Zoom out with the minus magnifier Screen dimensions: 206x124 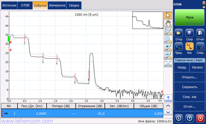(x=168, y=55)
